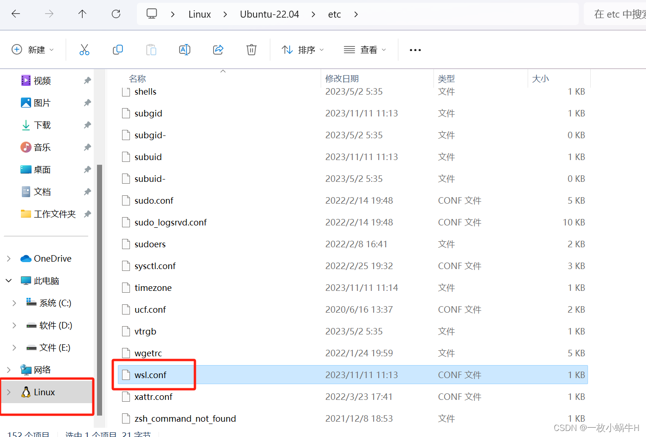This screenshot has width=646, height=437.
Task: Click chevron after Linux in address bar
Action: pyautogui.click(x=225, y=14)
